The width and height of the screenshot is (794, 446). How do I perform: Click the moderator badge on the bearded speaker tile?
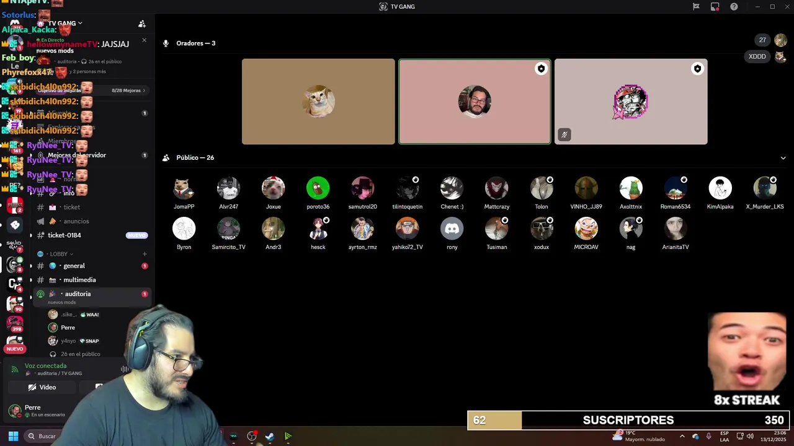(542, 69)
